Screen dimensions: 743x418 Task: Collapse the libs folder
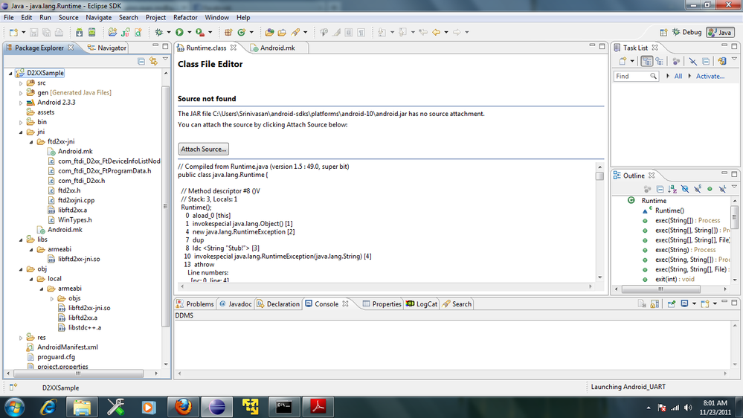[21, 239]
